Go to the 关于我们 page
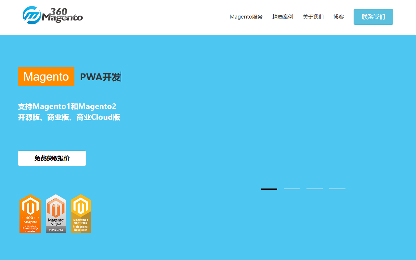Screen dimensions: 416x260 point(313,17)
